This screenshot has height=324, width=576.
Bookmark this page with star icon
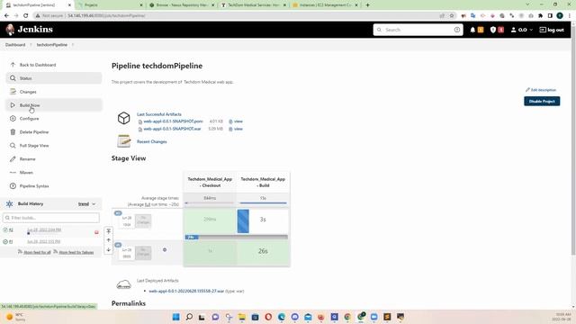[x=452, y=16]
